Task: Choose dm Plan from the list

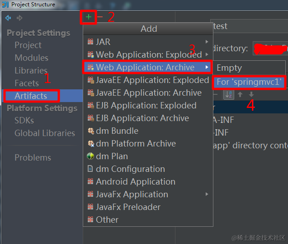Action: click(148, 156)
